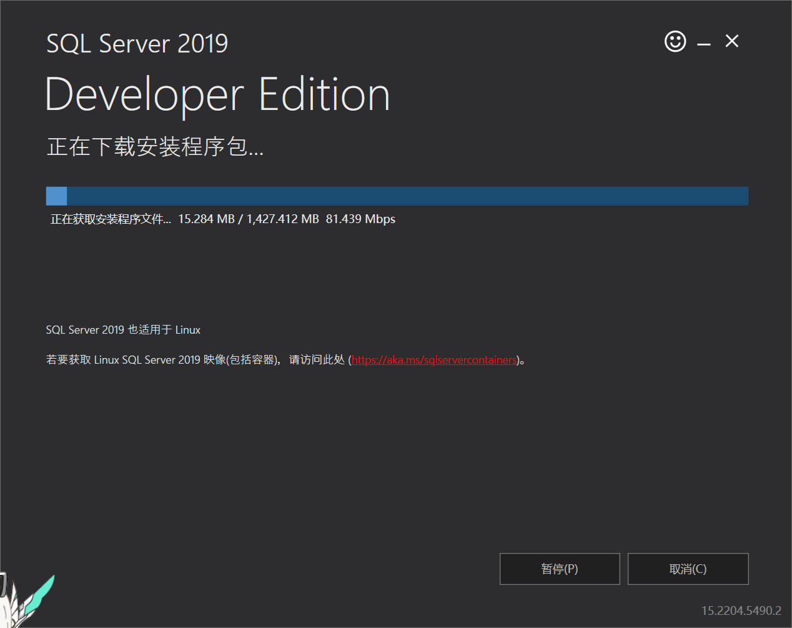
Task: Click the smiley face feedback icon
Action: [675, 42]
